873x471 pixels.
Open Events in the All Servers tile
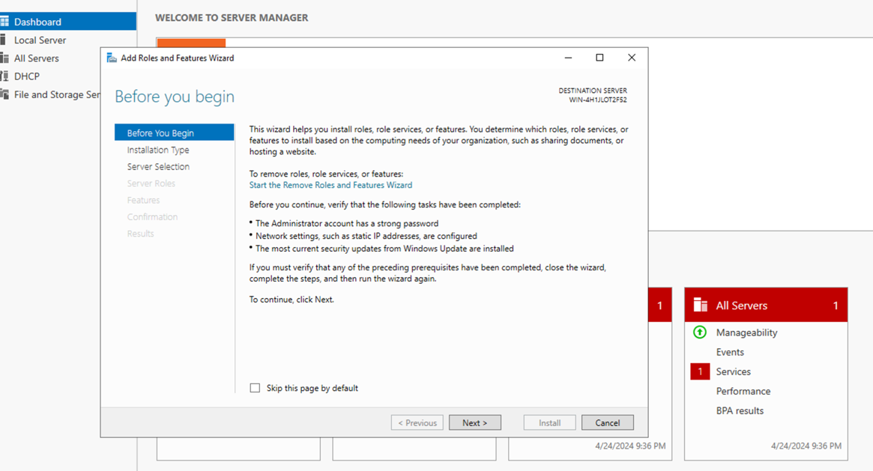click(x=730, y=352)
